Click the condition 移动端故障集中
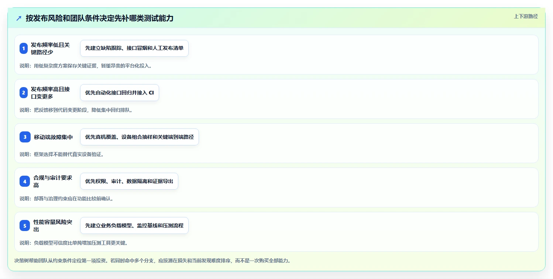Screen dimensions: 553x279 click(53, 137)
